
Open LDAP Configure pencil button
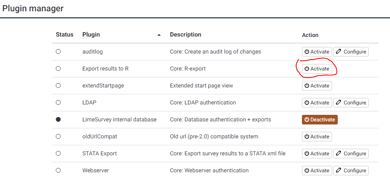(x=351, y=103)
